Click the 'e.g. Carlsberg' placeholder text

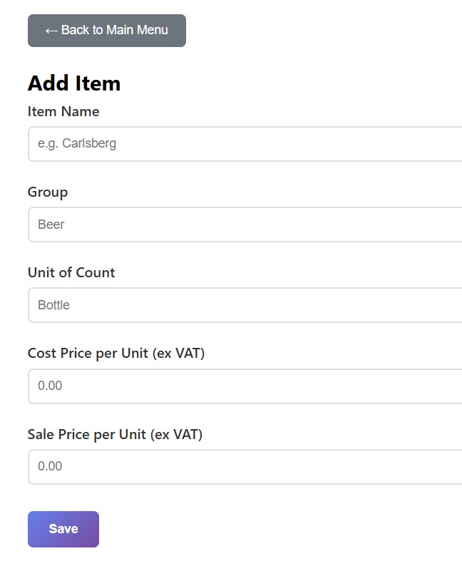click(77, 144)
